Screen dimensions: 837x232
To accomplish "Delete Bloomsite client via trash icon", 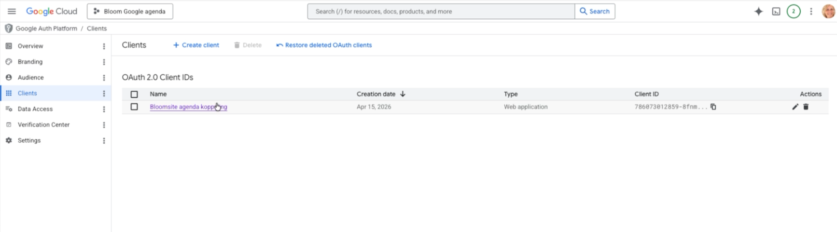I will pyautogui.click(x=806, y=107).
